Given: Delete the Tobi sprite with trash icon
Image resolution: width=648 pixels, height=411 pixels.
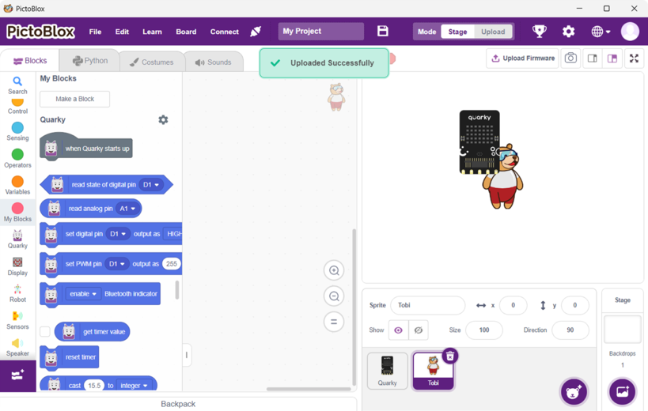Looking at the screenshot, I should (450, 356).
